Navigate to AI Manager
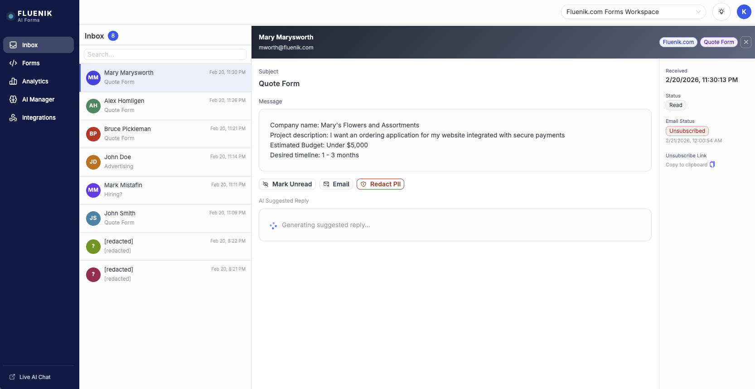755x389 pixels. coord(38,99)
